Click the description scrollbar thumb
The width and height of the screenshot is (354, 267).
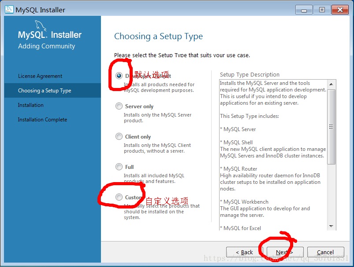click(x=331, y=127)
